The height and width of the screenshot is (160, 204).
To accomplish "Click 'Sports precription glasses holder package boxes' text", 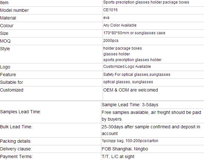I will click(x=146, y=2).
